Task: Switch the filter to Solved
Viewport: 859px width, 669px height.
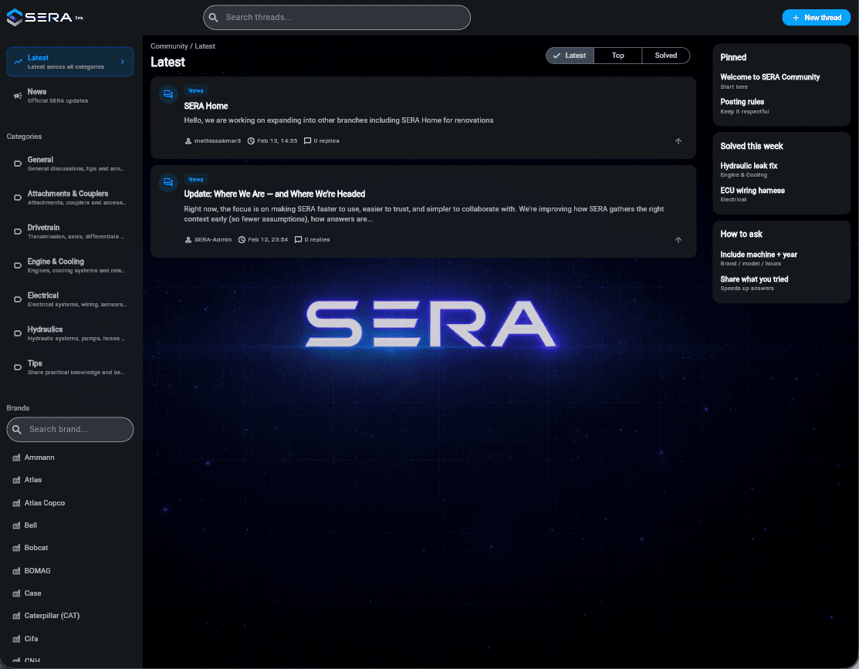Action: tap(665, 55)
